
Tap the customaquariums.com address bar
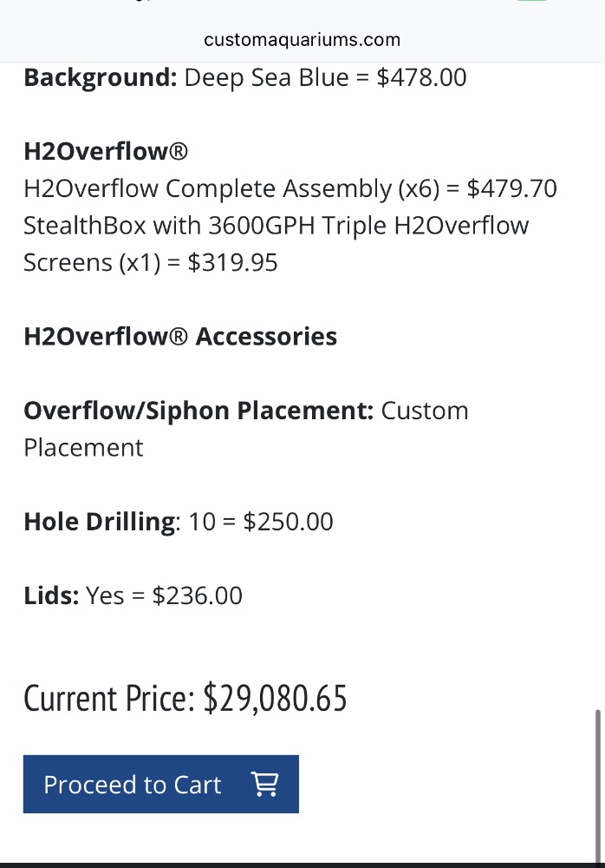click(x=302, y=40)
